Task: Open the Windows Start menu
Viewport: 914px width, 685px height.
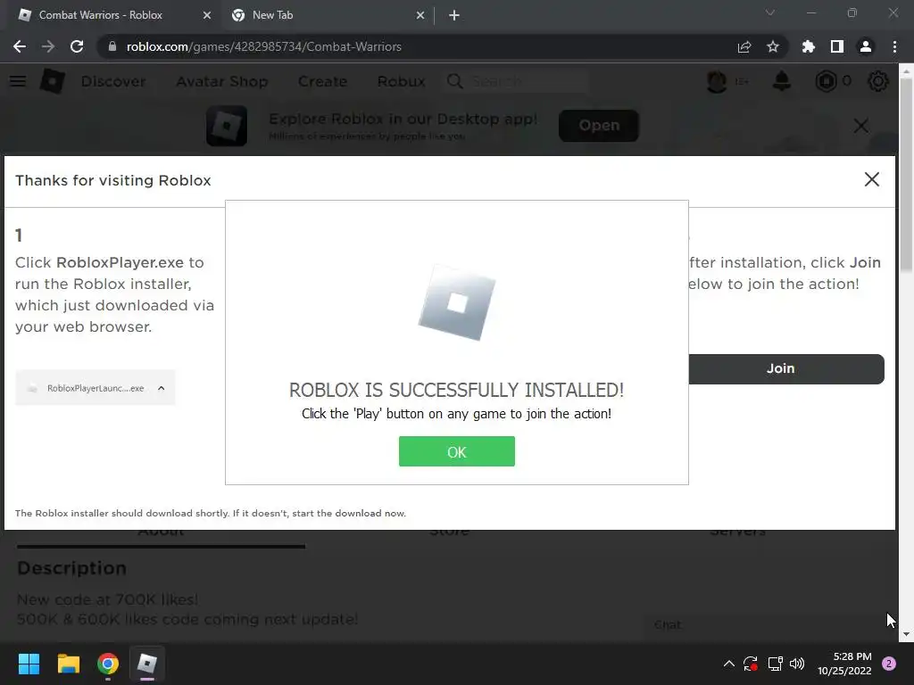Action: 29,664
